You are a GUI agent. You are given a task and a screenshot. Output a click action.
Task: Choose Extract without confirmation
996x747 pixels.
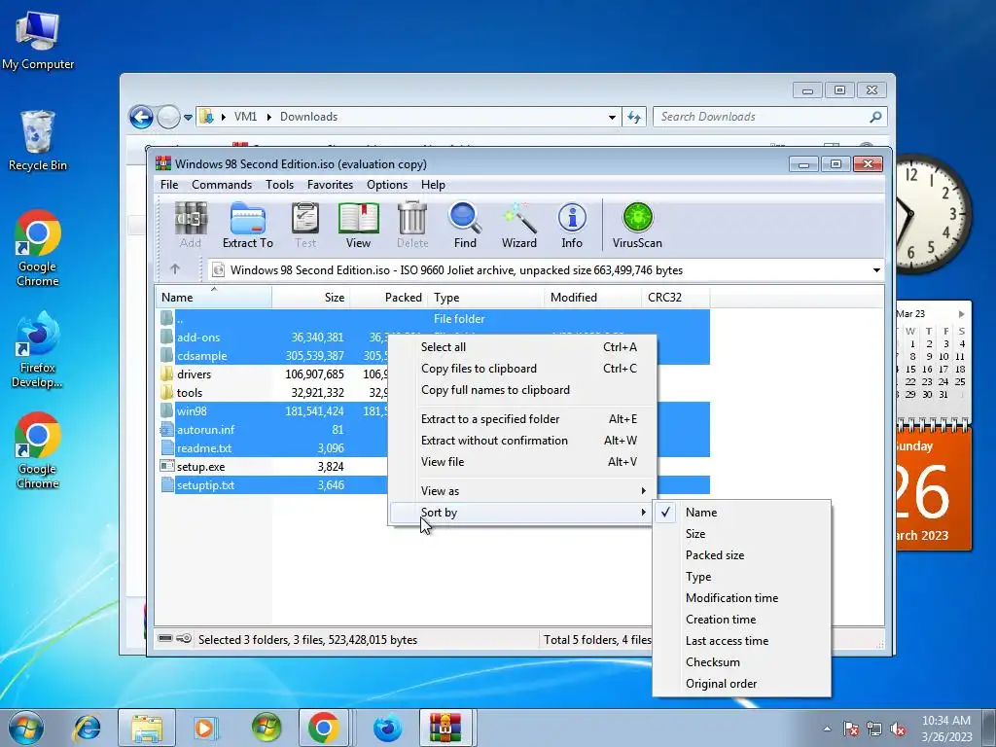[x=521, y=441]
